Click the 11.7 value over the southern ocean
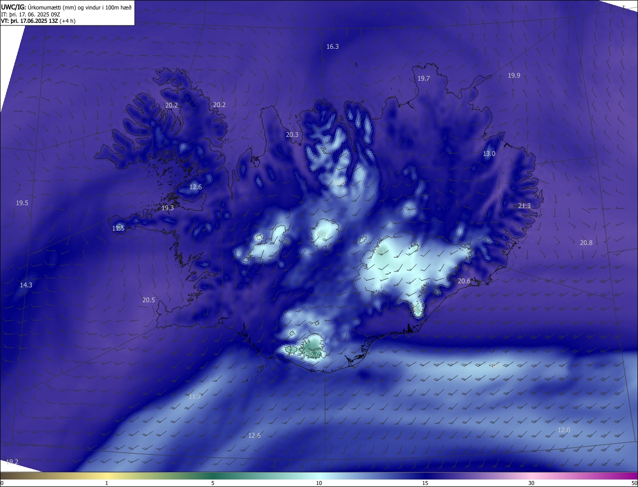This screenshot has height=487, width=638. coord(195,396)
